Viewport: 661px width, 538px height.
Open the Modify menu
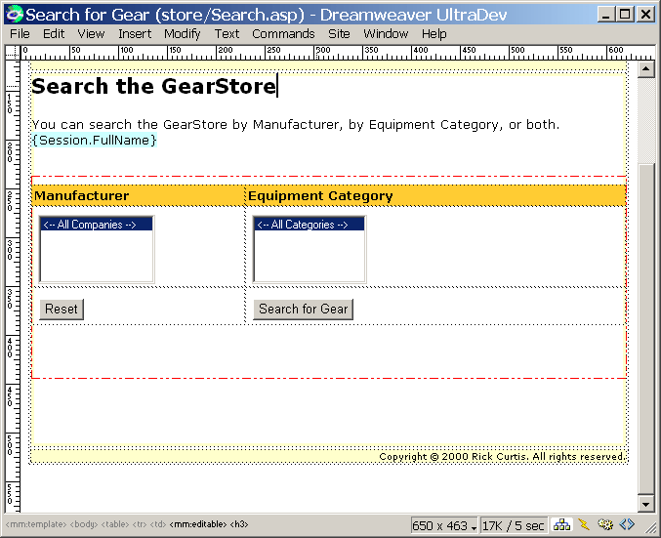click(182, 33)
